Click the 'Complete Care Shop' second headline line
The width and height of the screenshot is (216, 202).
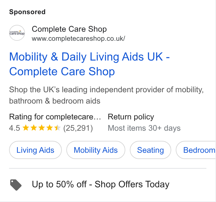[62, 72]
